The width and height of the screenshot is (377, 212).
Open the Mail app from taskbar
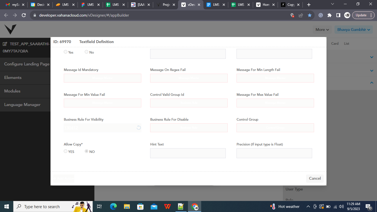coord(154,206)
